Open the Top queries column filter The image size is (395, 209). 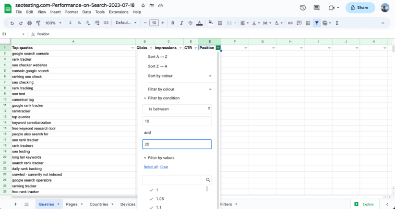coord(132,48)
